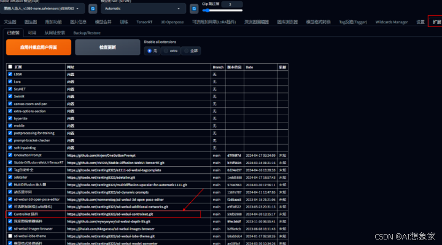Select the 全部 radio option
This screenshot has height=245, width=442.
[191, 51]
